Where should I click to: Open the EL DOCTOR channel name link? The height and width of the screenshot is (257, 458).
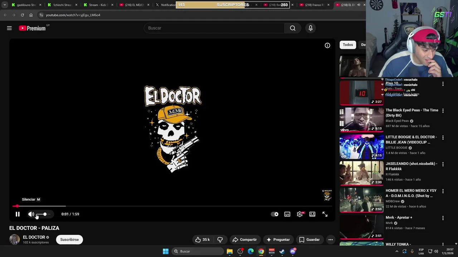point(34,237)
